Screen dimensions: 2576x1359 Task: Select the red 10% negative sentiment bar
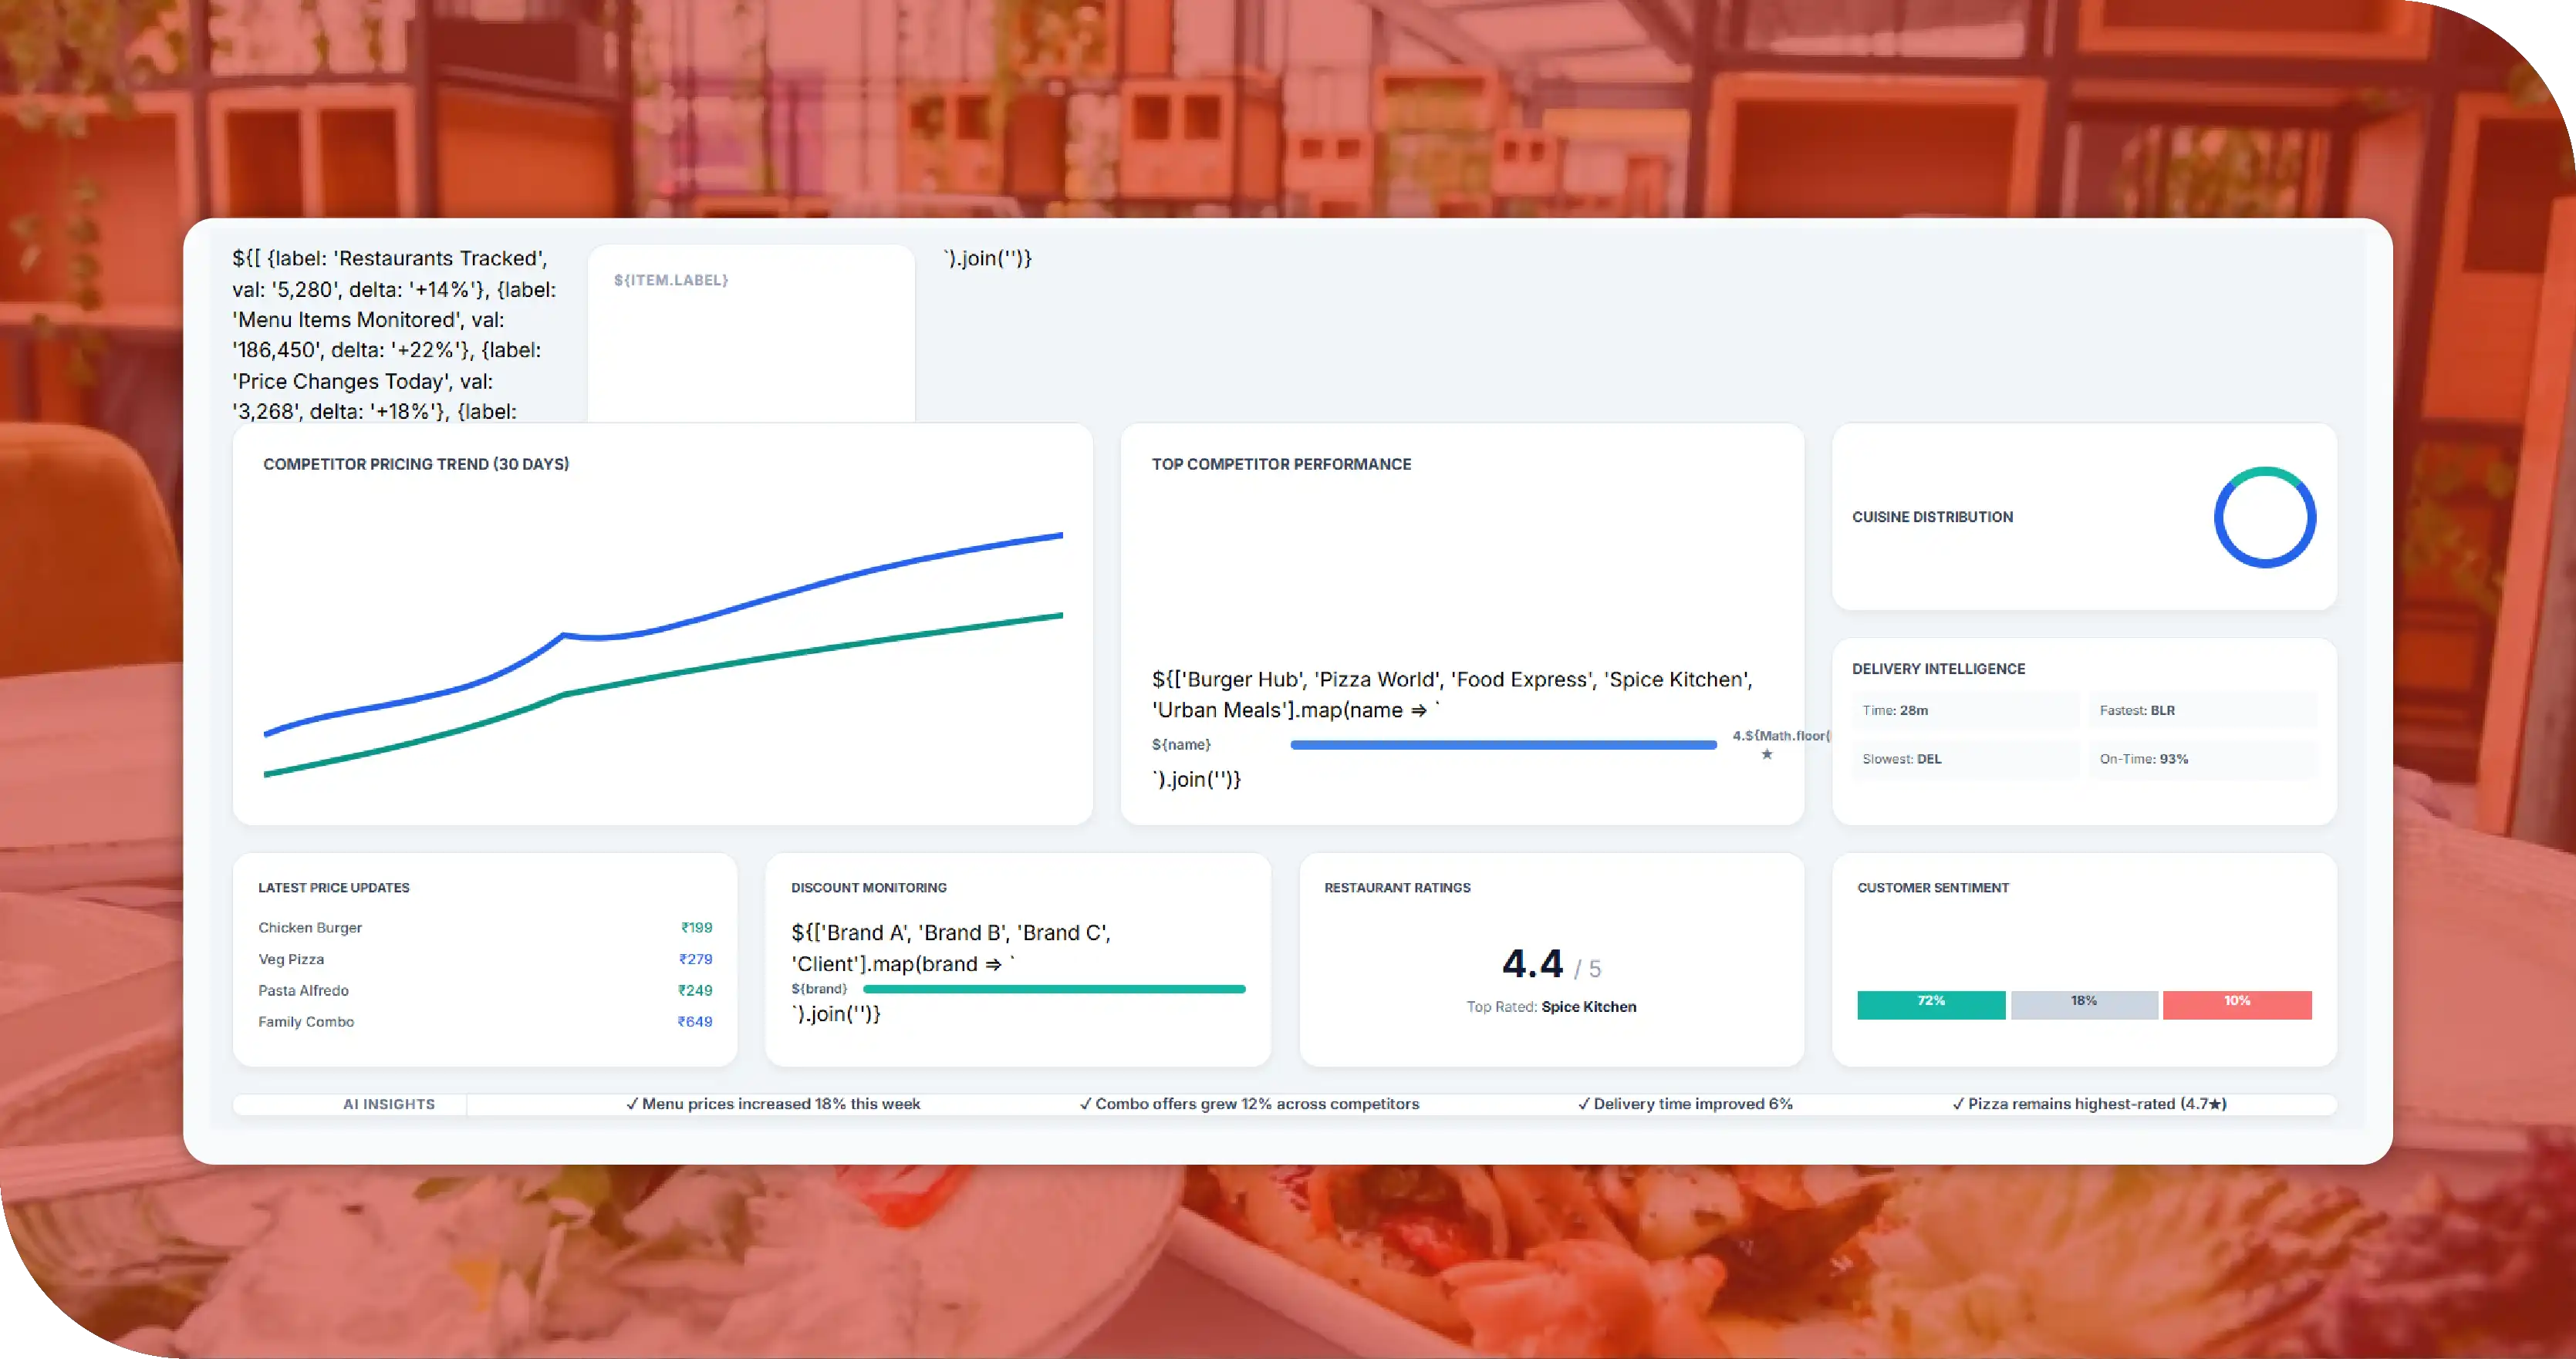tap(2237, 1004)
